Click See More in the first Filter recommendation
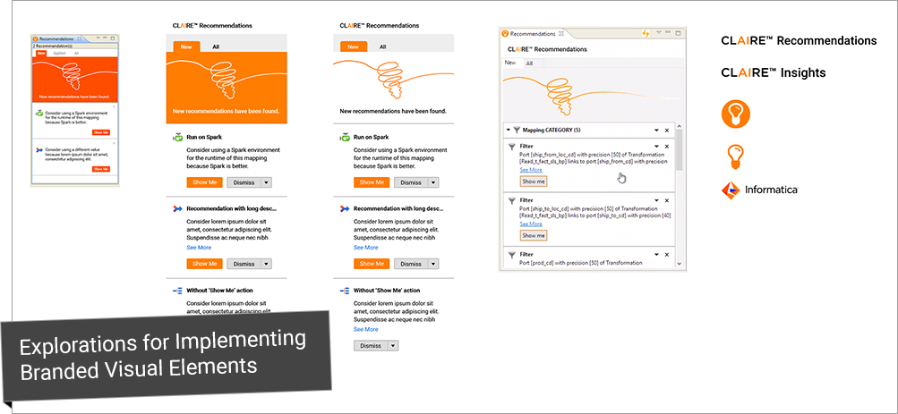 click(531, 169)
